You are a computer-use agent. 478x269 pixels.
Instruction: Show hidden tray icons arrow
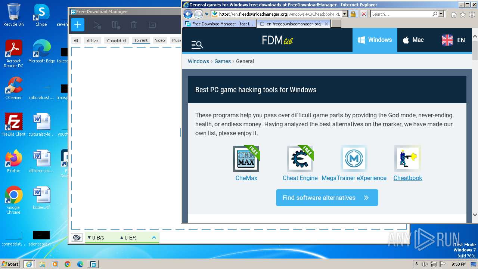(x=417, y=264)
